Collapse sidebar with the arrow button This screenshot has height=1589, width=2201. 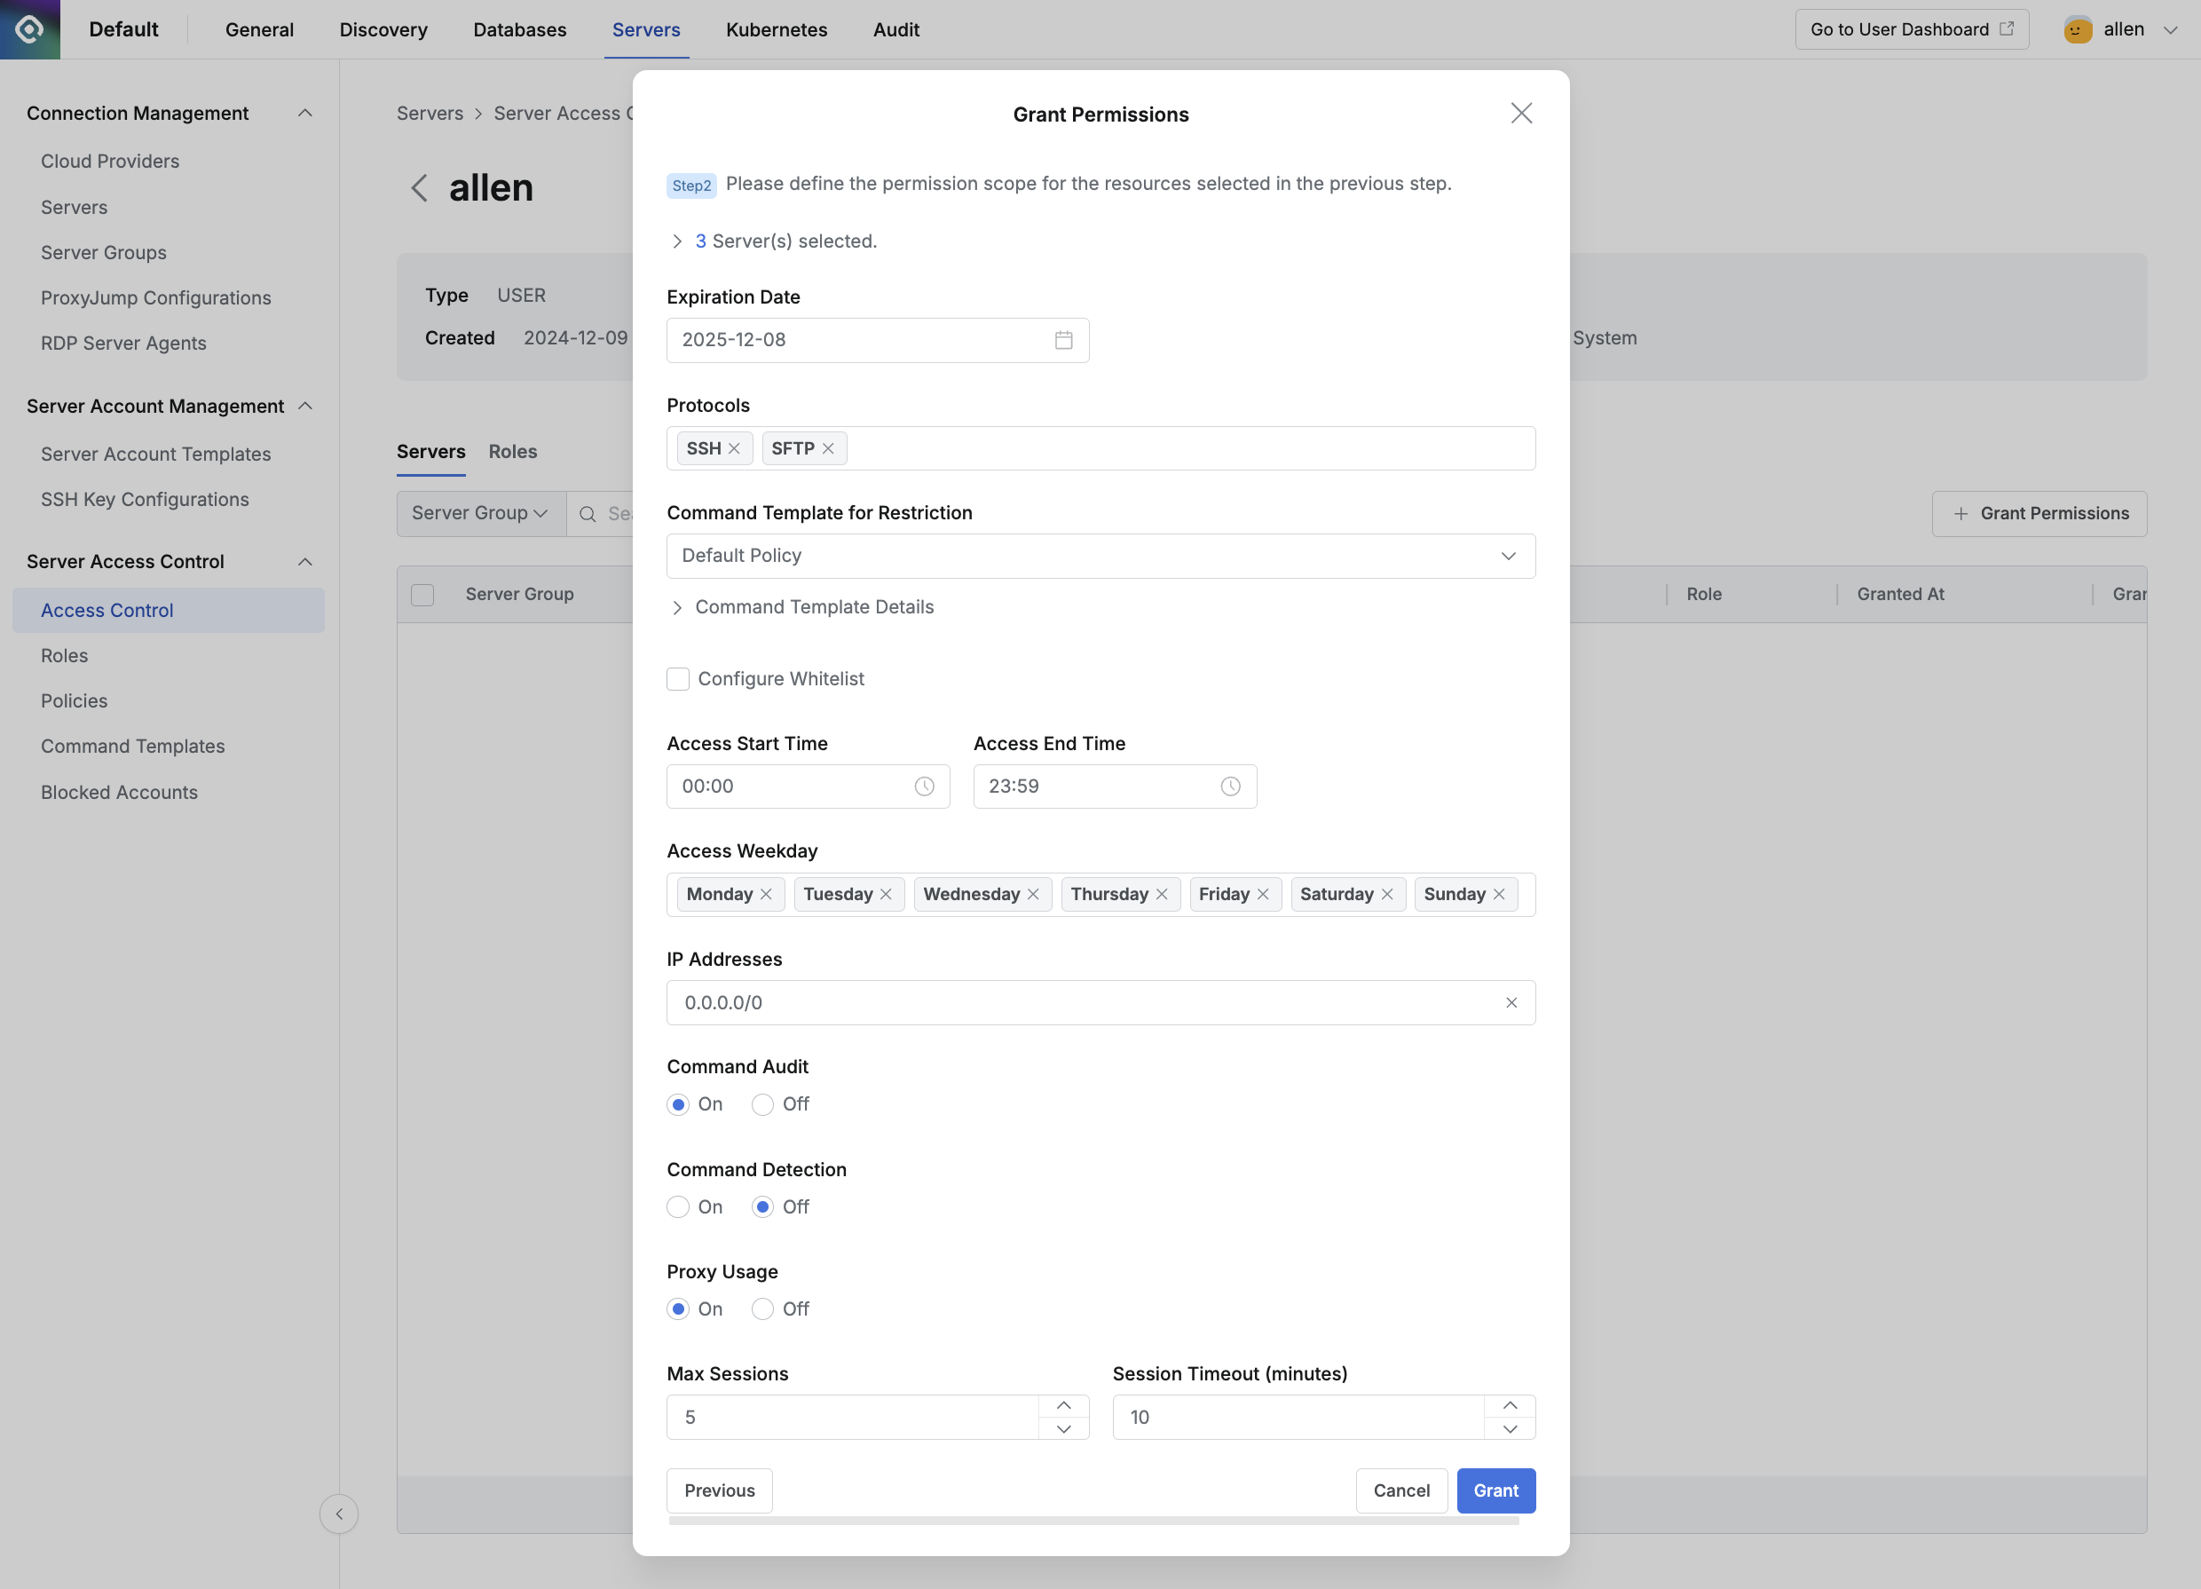click(339, 1514)
